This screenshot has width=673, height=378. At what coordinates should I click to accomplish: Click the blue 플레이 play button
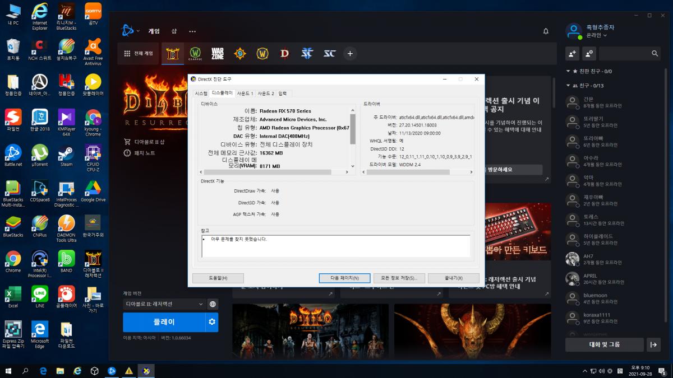coord(165,322)
